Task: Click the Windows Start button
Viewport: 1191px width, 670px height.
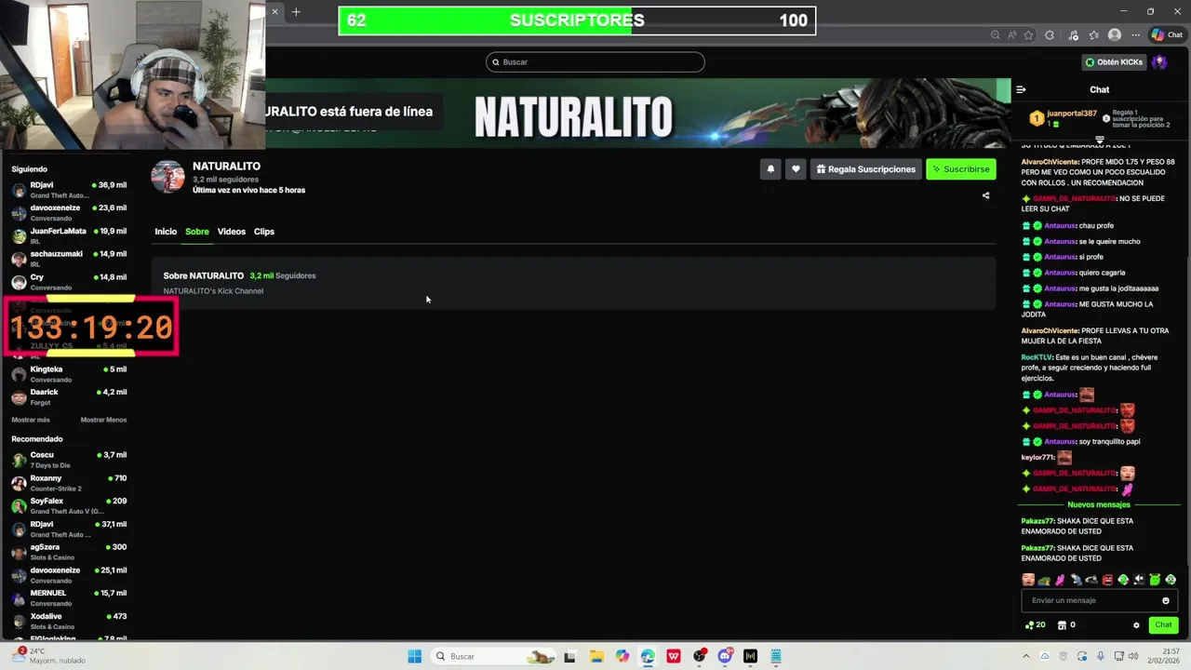Action: click(415, 656)
